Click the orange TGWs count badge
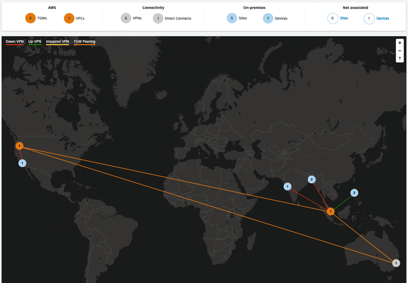The image size is (408, 283). pos(30,18)
